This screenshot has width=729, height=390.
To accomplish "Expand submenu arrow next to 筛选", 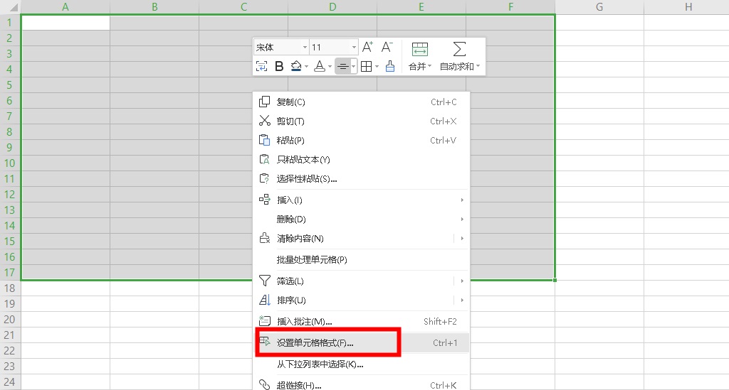I will 461,281.
